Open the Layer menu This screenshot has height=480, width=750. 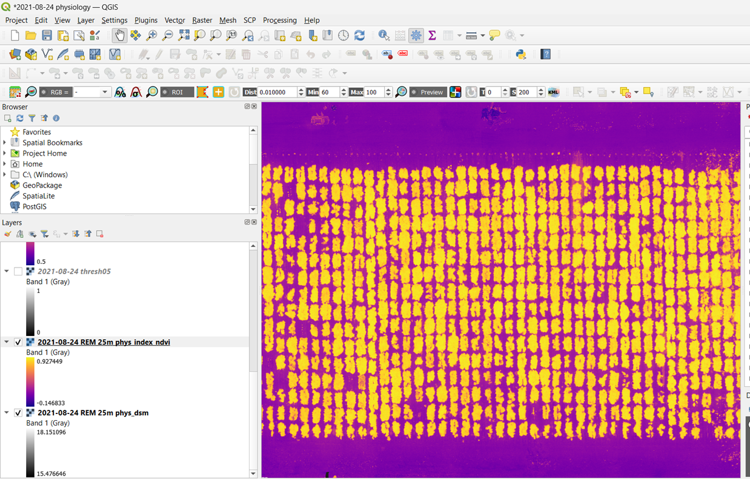click(86, 20)
